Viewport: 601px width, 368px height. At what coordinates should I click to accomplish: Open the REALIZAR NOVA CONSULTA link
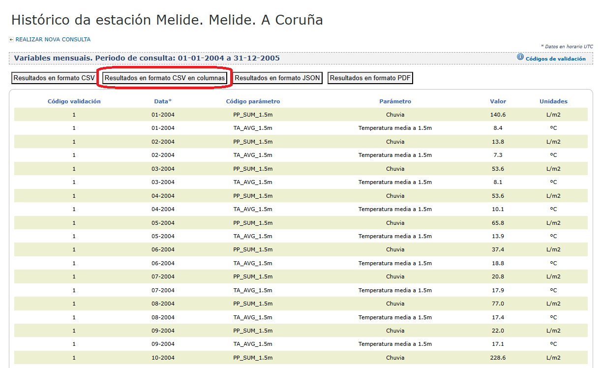[x=53, y=39]
